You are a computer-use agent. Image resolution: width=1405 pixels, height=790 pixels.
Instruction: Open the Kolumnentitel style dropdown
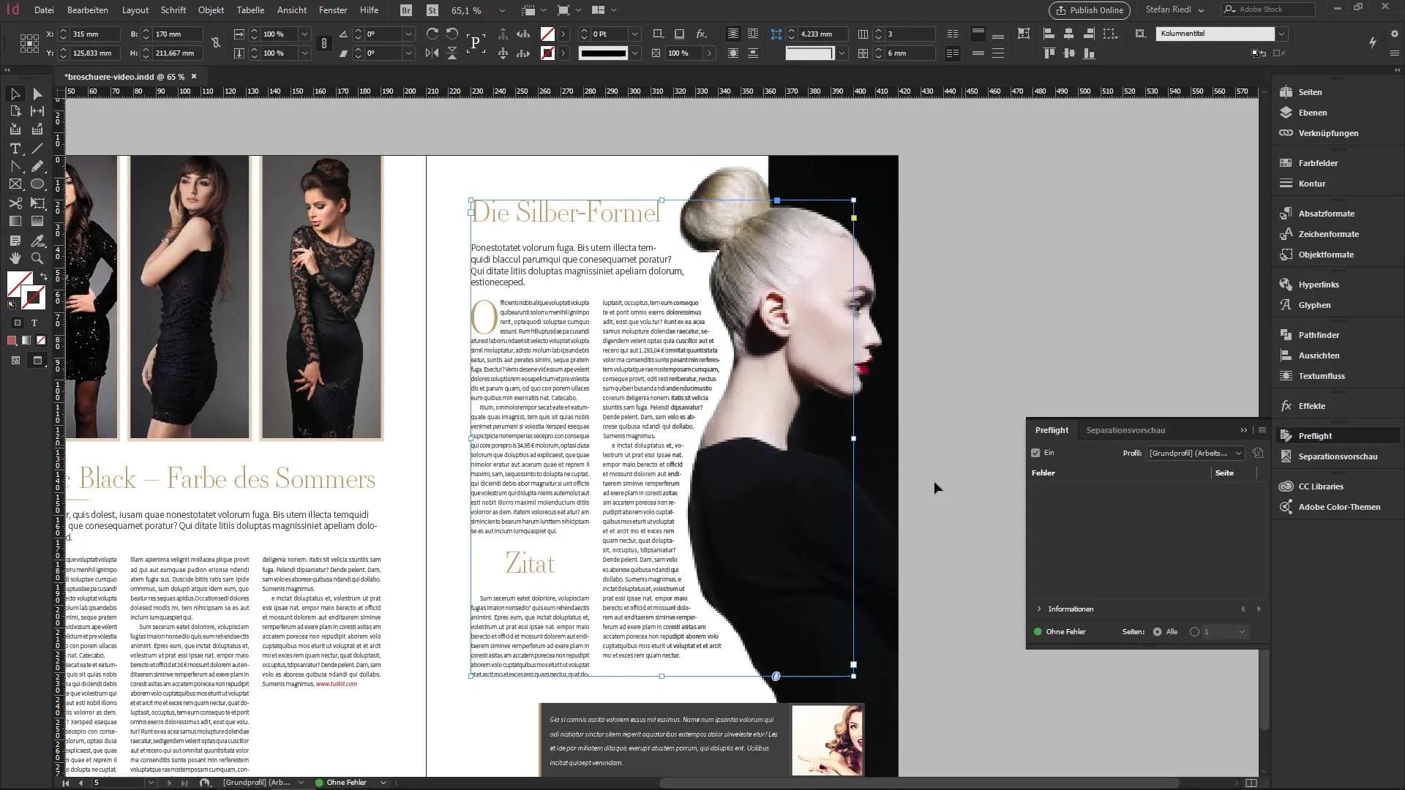1281,34
